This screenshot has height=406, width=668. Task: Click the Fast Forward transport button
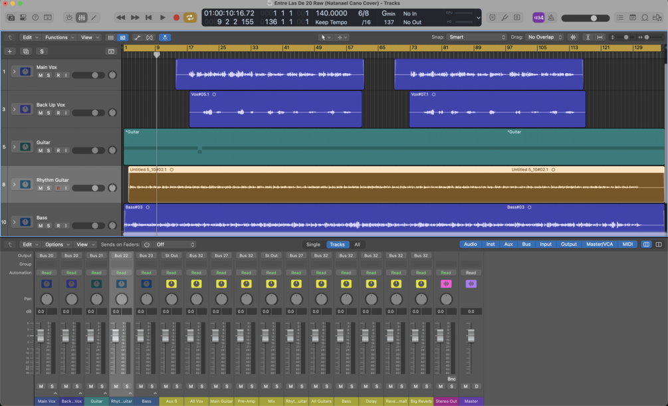click(x=135, y=17)
